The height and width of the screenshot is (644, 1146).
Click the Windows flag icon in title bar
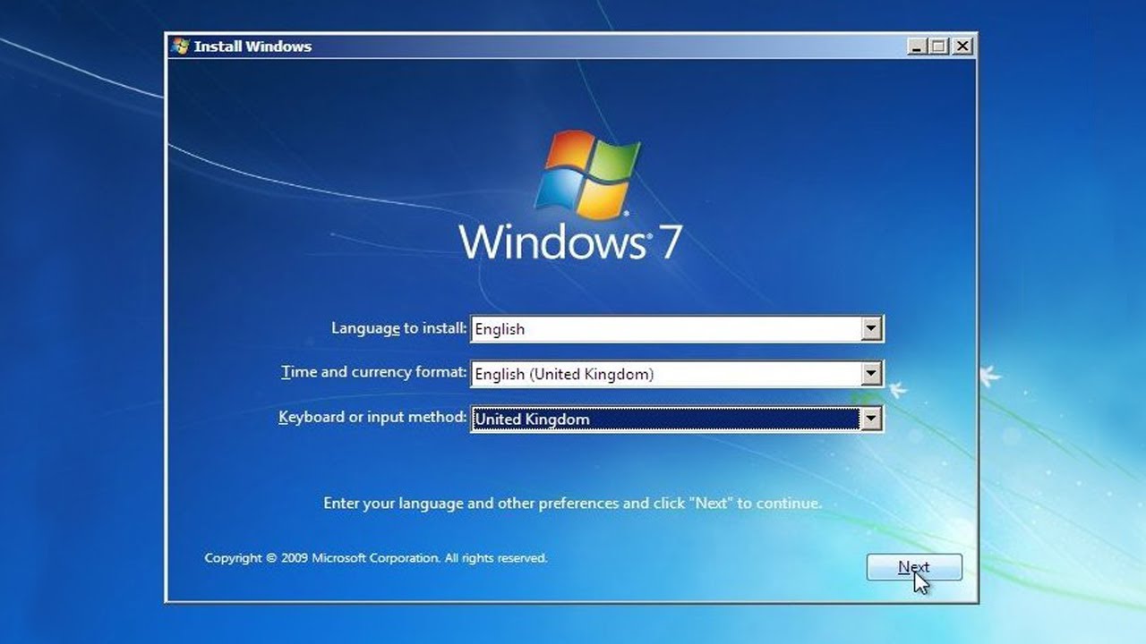(x=181, y=46)
